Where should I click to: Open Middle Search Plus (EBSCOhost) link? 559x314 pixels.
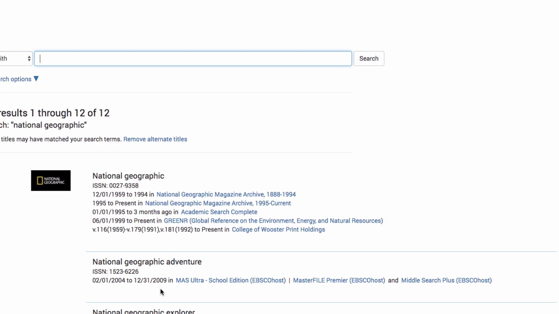[x=446, y=280]
